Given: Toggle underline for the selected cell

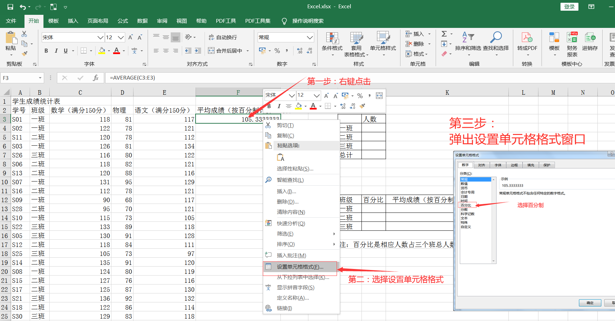Looking at the screenshot, I should pyautogui.click(x=65, y=50).
